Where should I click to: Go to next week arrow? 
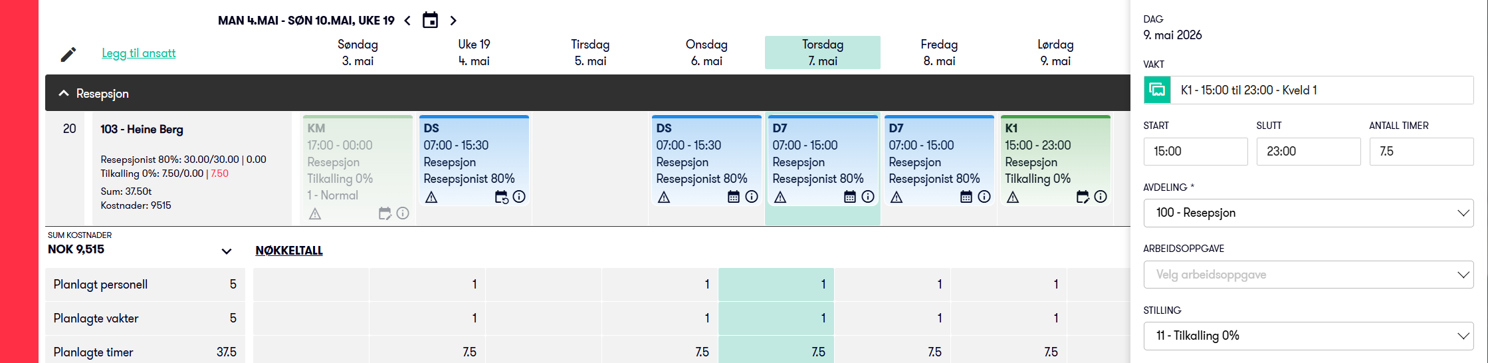pyautogui.click(x=453, y=21)
